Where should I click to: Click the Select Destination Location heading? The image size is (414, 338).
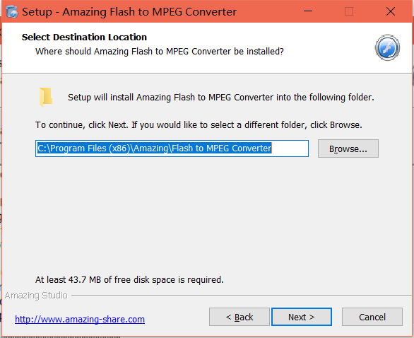84,37
